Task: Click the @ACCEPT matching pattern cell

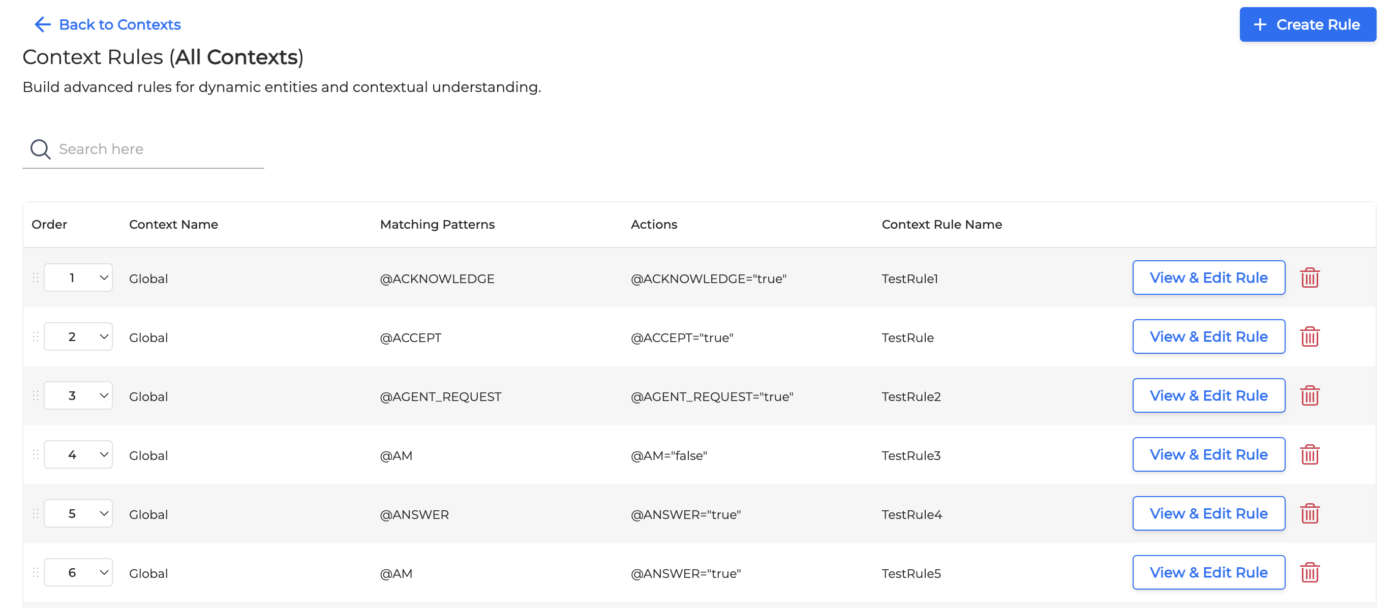Action: coord(411,337)
